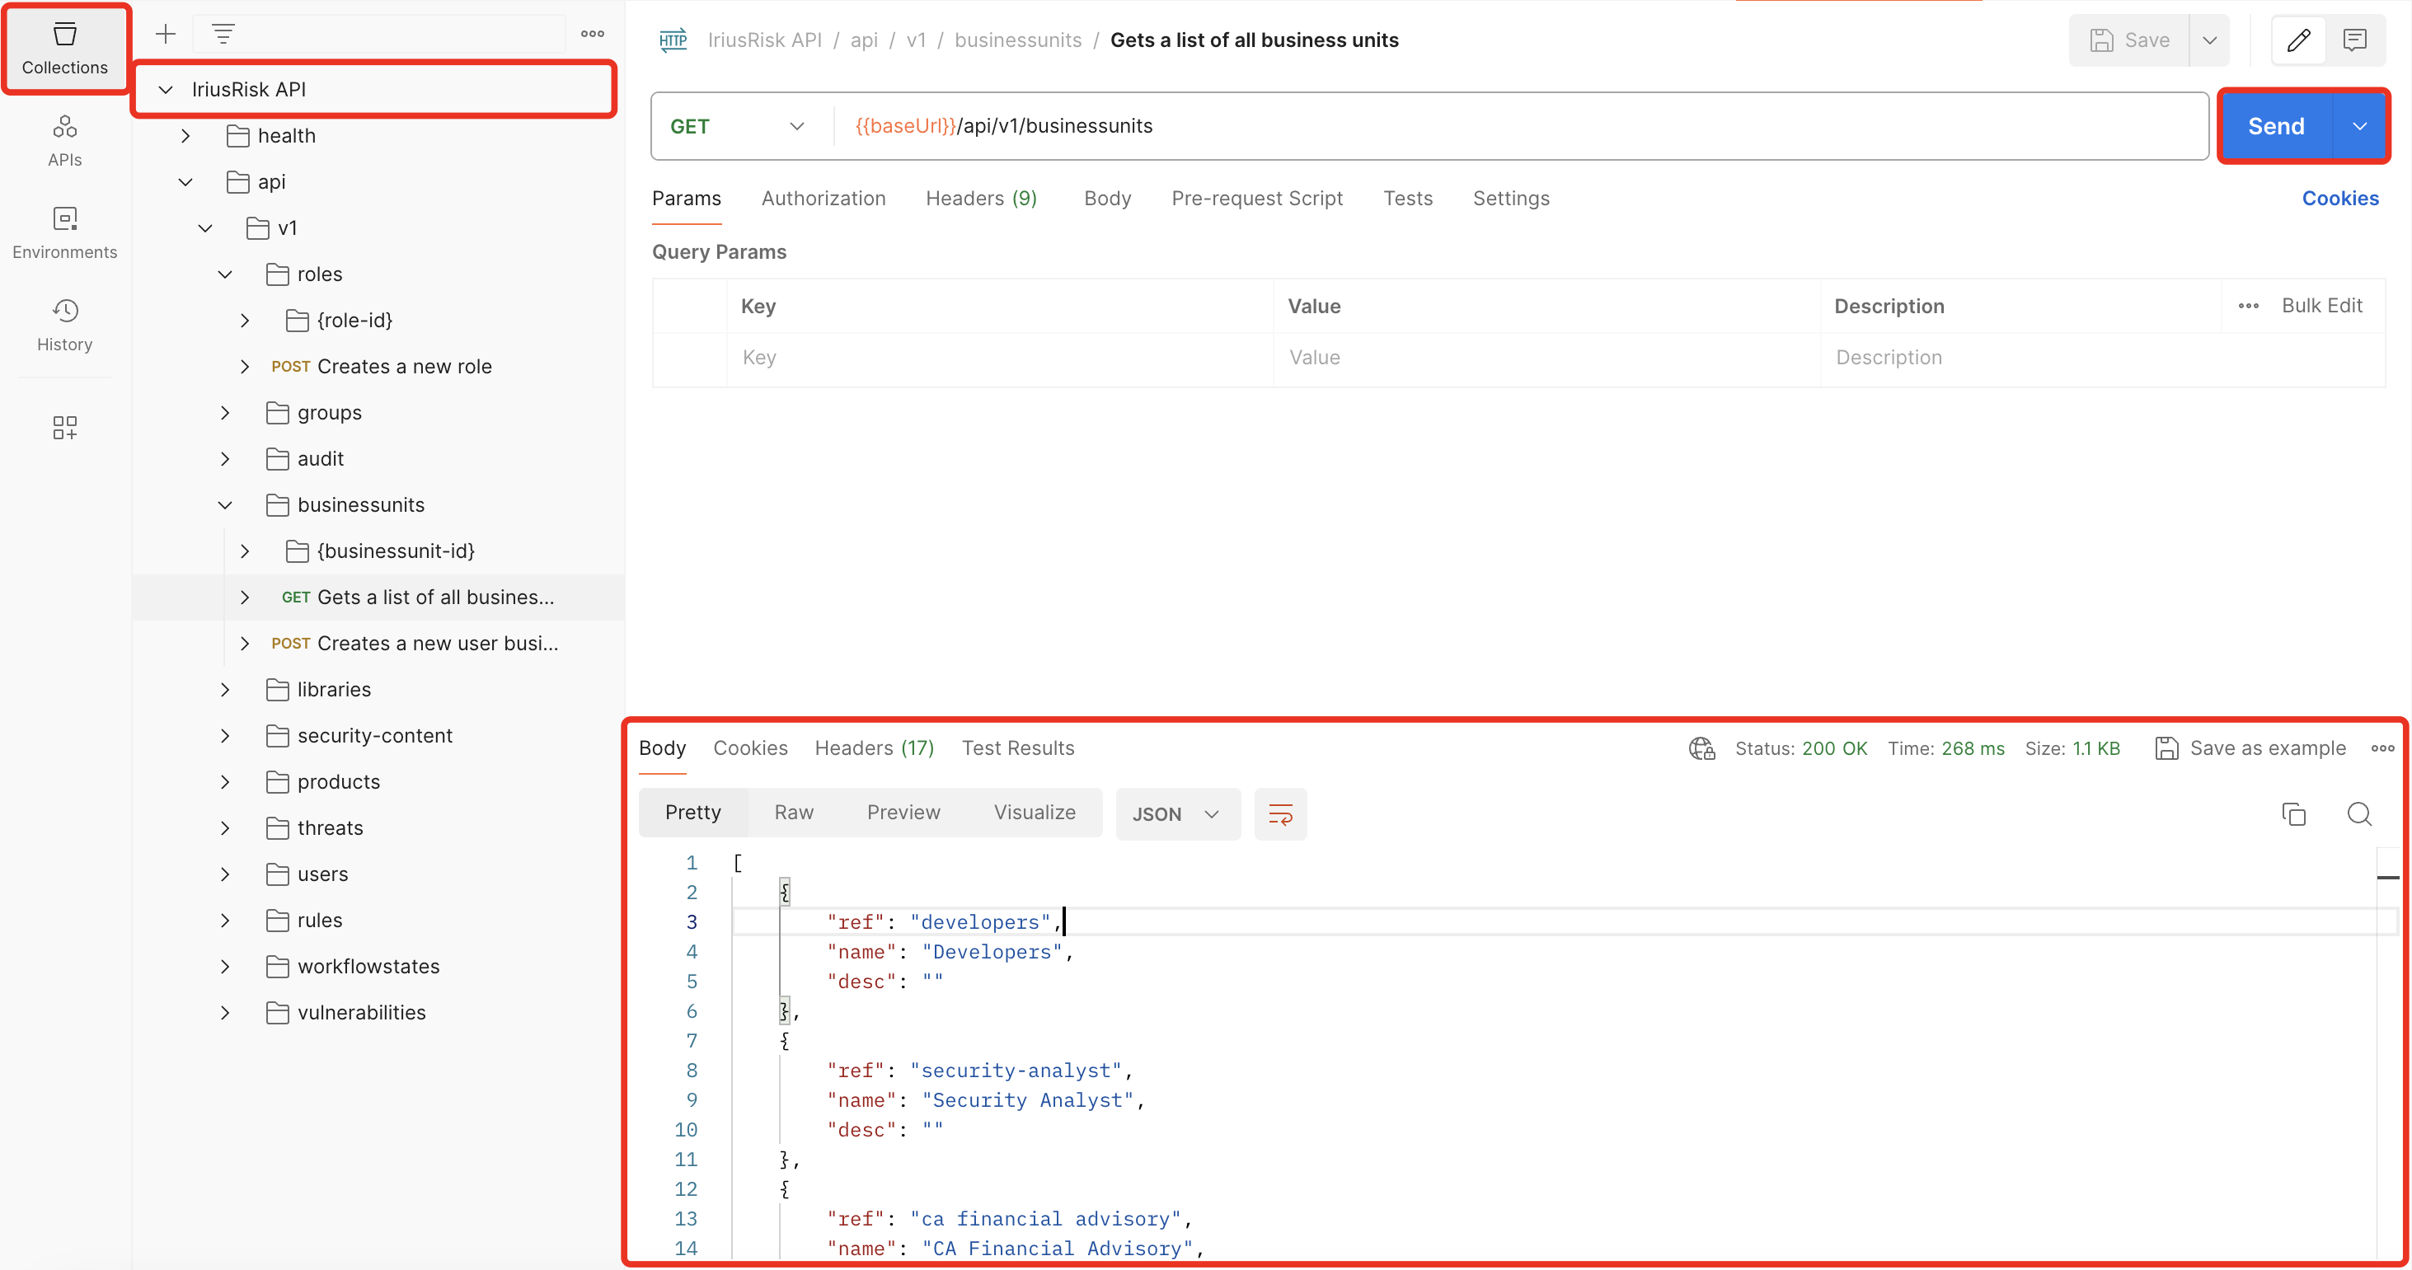Open the Pre-request Script tab
Image resolution: width=2412 pixels, height=1270 pixels.
1256,199
